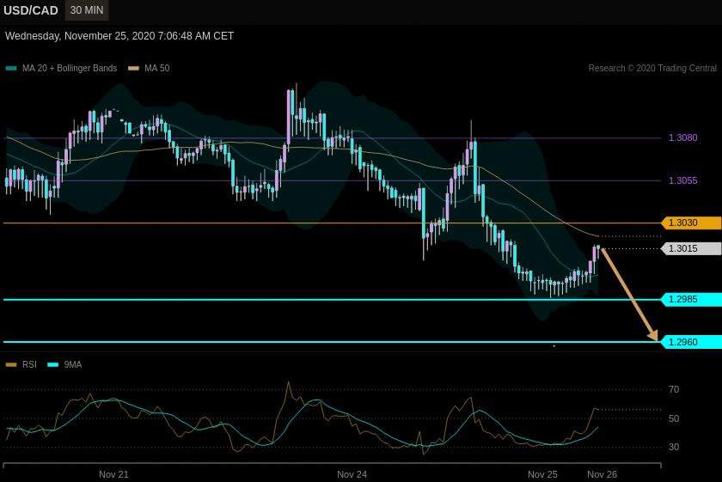The width and height of the screenshot is (722, 482).
Task: Click the 1.3080 resistance price label
Action: 682,137
